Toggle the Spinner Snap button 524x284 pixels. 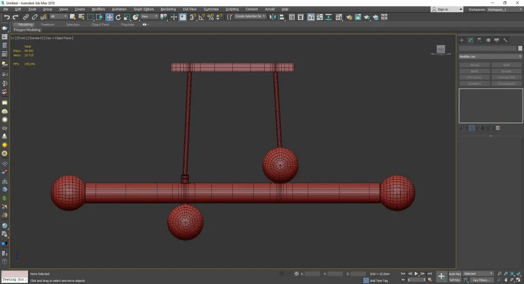pyautogui.click(x=219, y=17)
